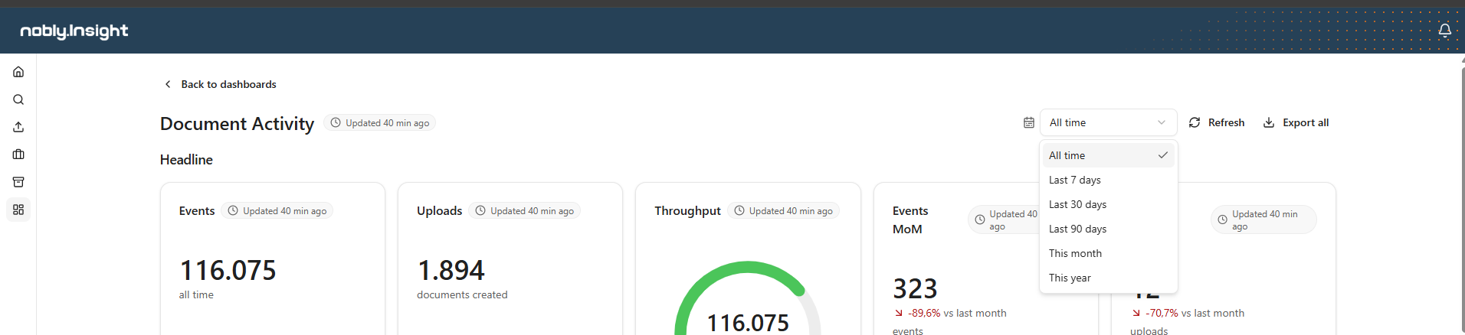Screen dimensions: 1465x335
Task: Click the calendar icon beside date range
Action: pos(1029,122)
